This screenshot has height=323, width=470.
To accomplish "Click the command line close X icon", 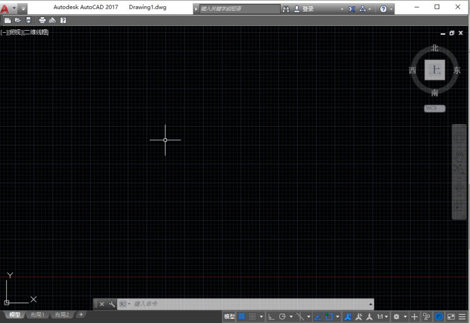I will pos(102,304).
